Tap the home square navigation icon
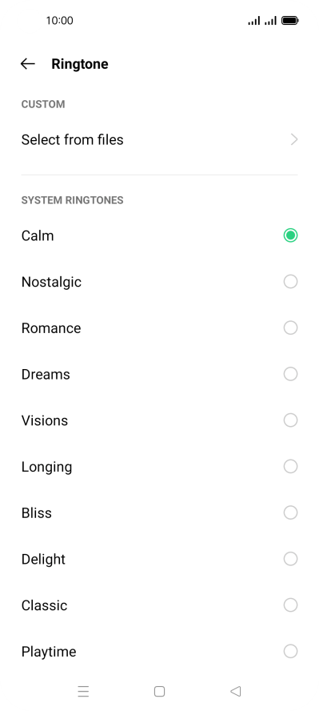The width and height of the screenshot is (319, 711). coord(159,691)
